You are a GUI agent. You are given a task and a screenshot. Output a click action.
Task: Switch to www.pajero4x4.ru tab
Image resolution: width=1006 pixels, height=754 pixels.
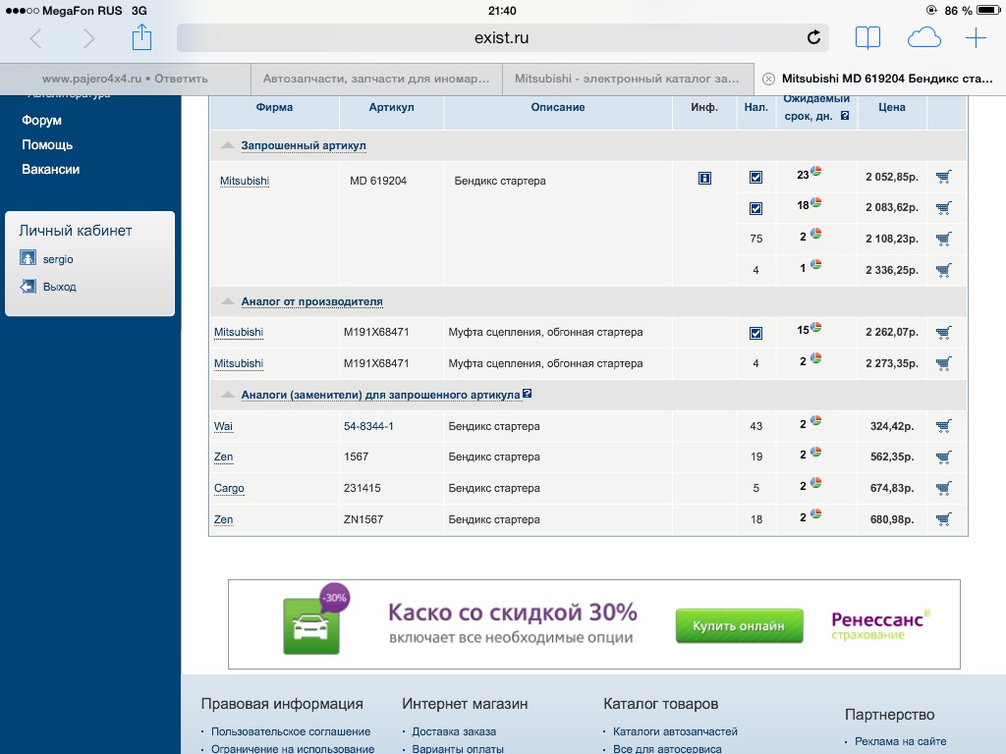point(125,79)
